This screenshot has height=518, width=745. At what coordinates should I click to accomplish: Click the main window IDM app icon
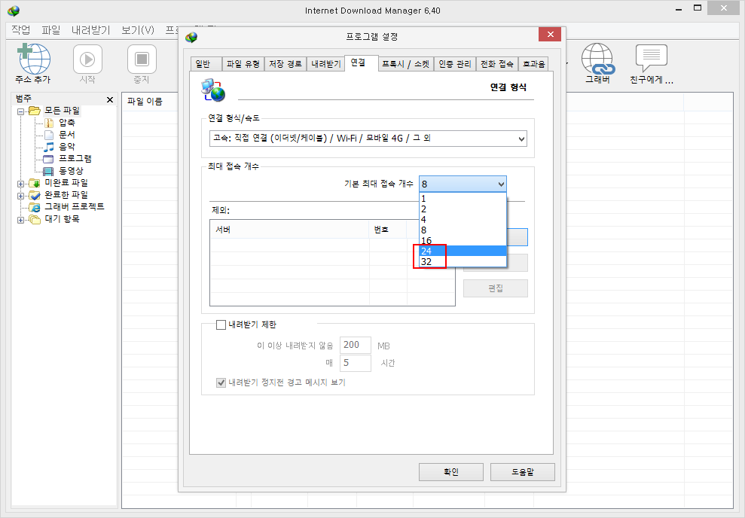click(x=14, y=10)
